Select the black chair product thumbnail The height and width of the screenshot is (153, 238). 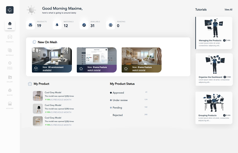38,109
